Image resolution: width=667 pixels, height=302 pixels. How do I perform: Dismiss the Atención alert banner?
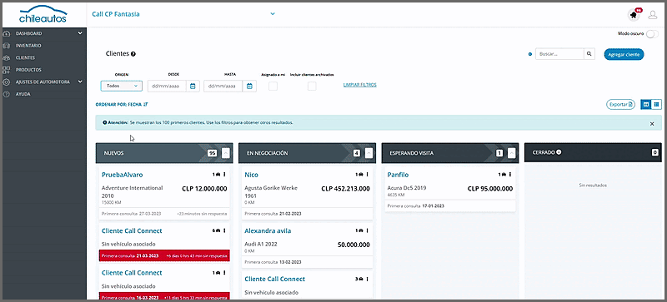click(x=652, y=124)
